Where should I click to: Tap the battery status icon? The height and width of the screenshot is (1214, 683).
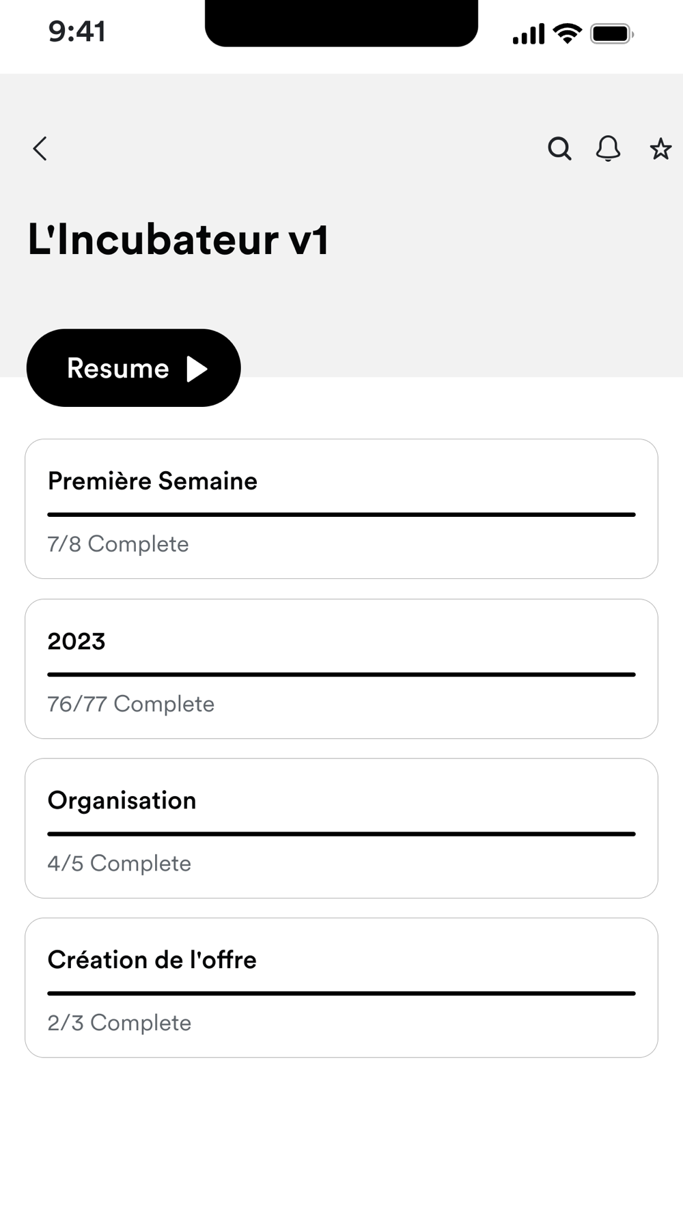pos(611,33)
